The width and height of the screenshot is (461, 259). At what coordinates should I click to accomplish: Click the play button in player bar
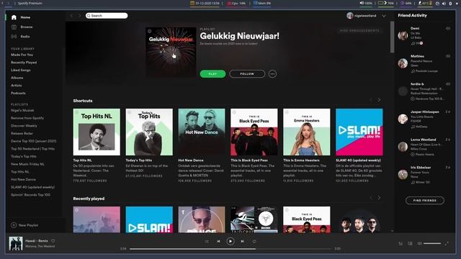point(230,242)
